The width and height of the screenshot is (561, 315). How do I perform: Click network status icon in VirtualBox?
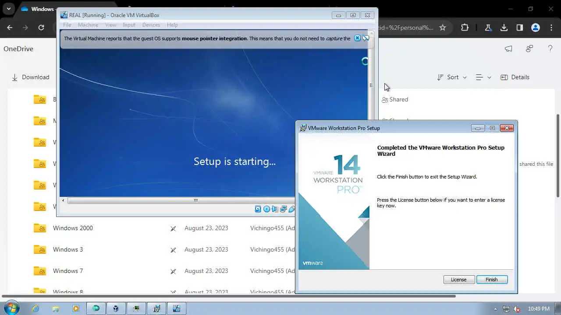click(283, 209)
